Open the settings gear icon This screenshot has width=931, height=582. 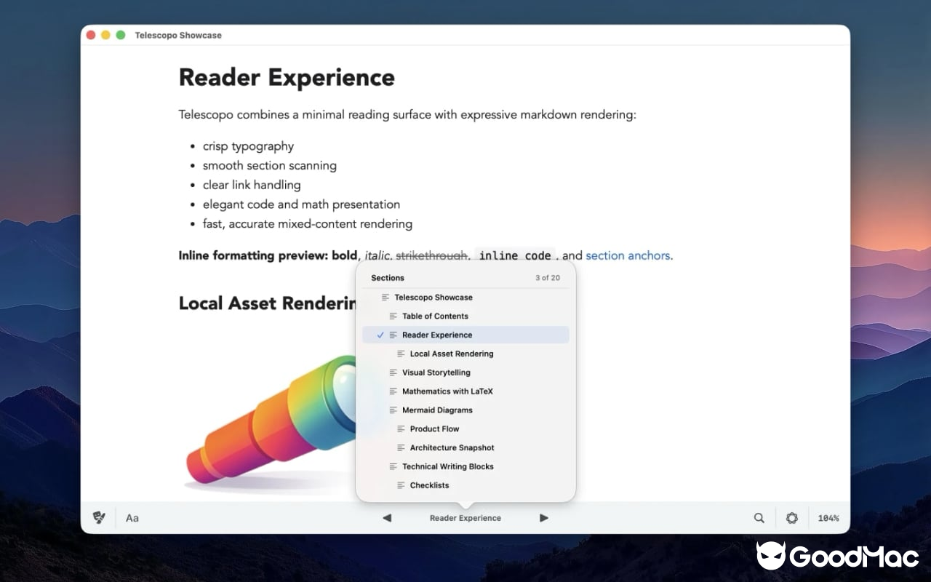[x=792, y=518]
